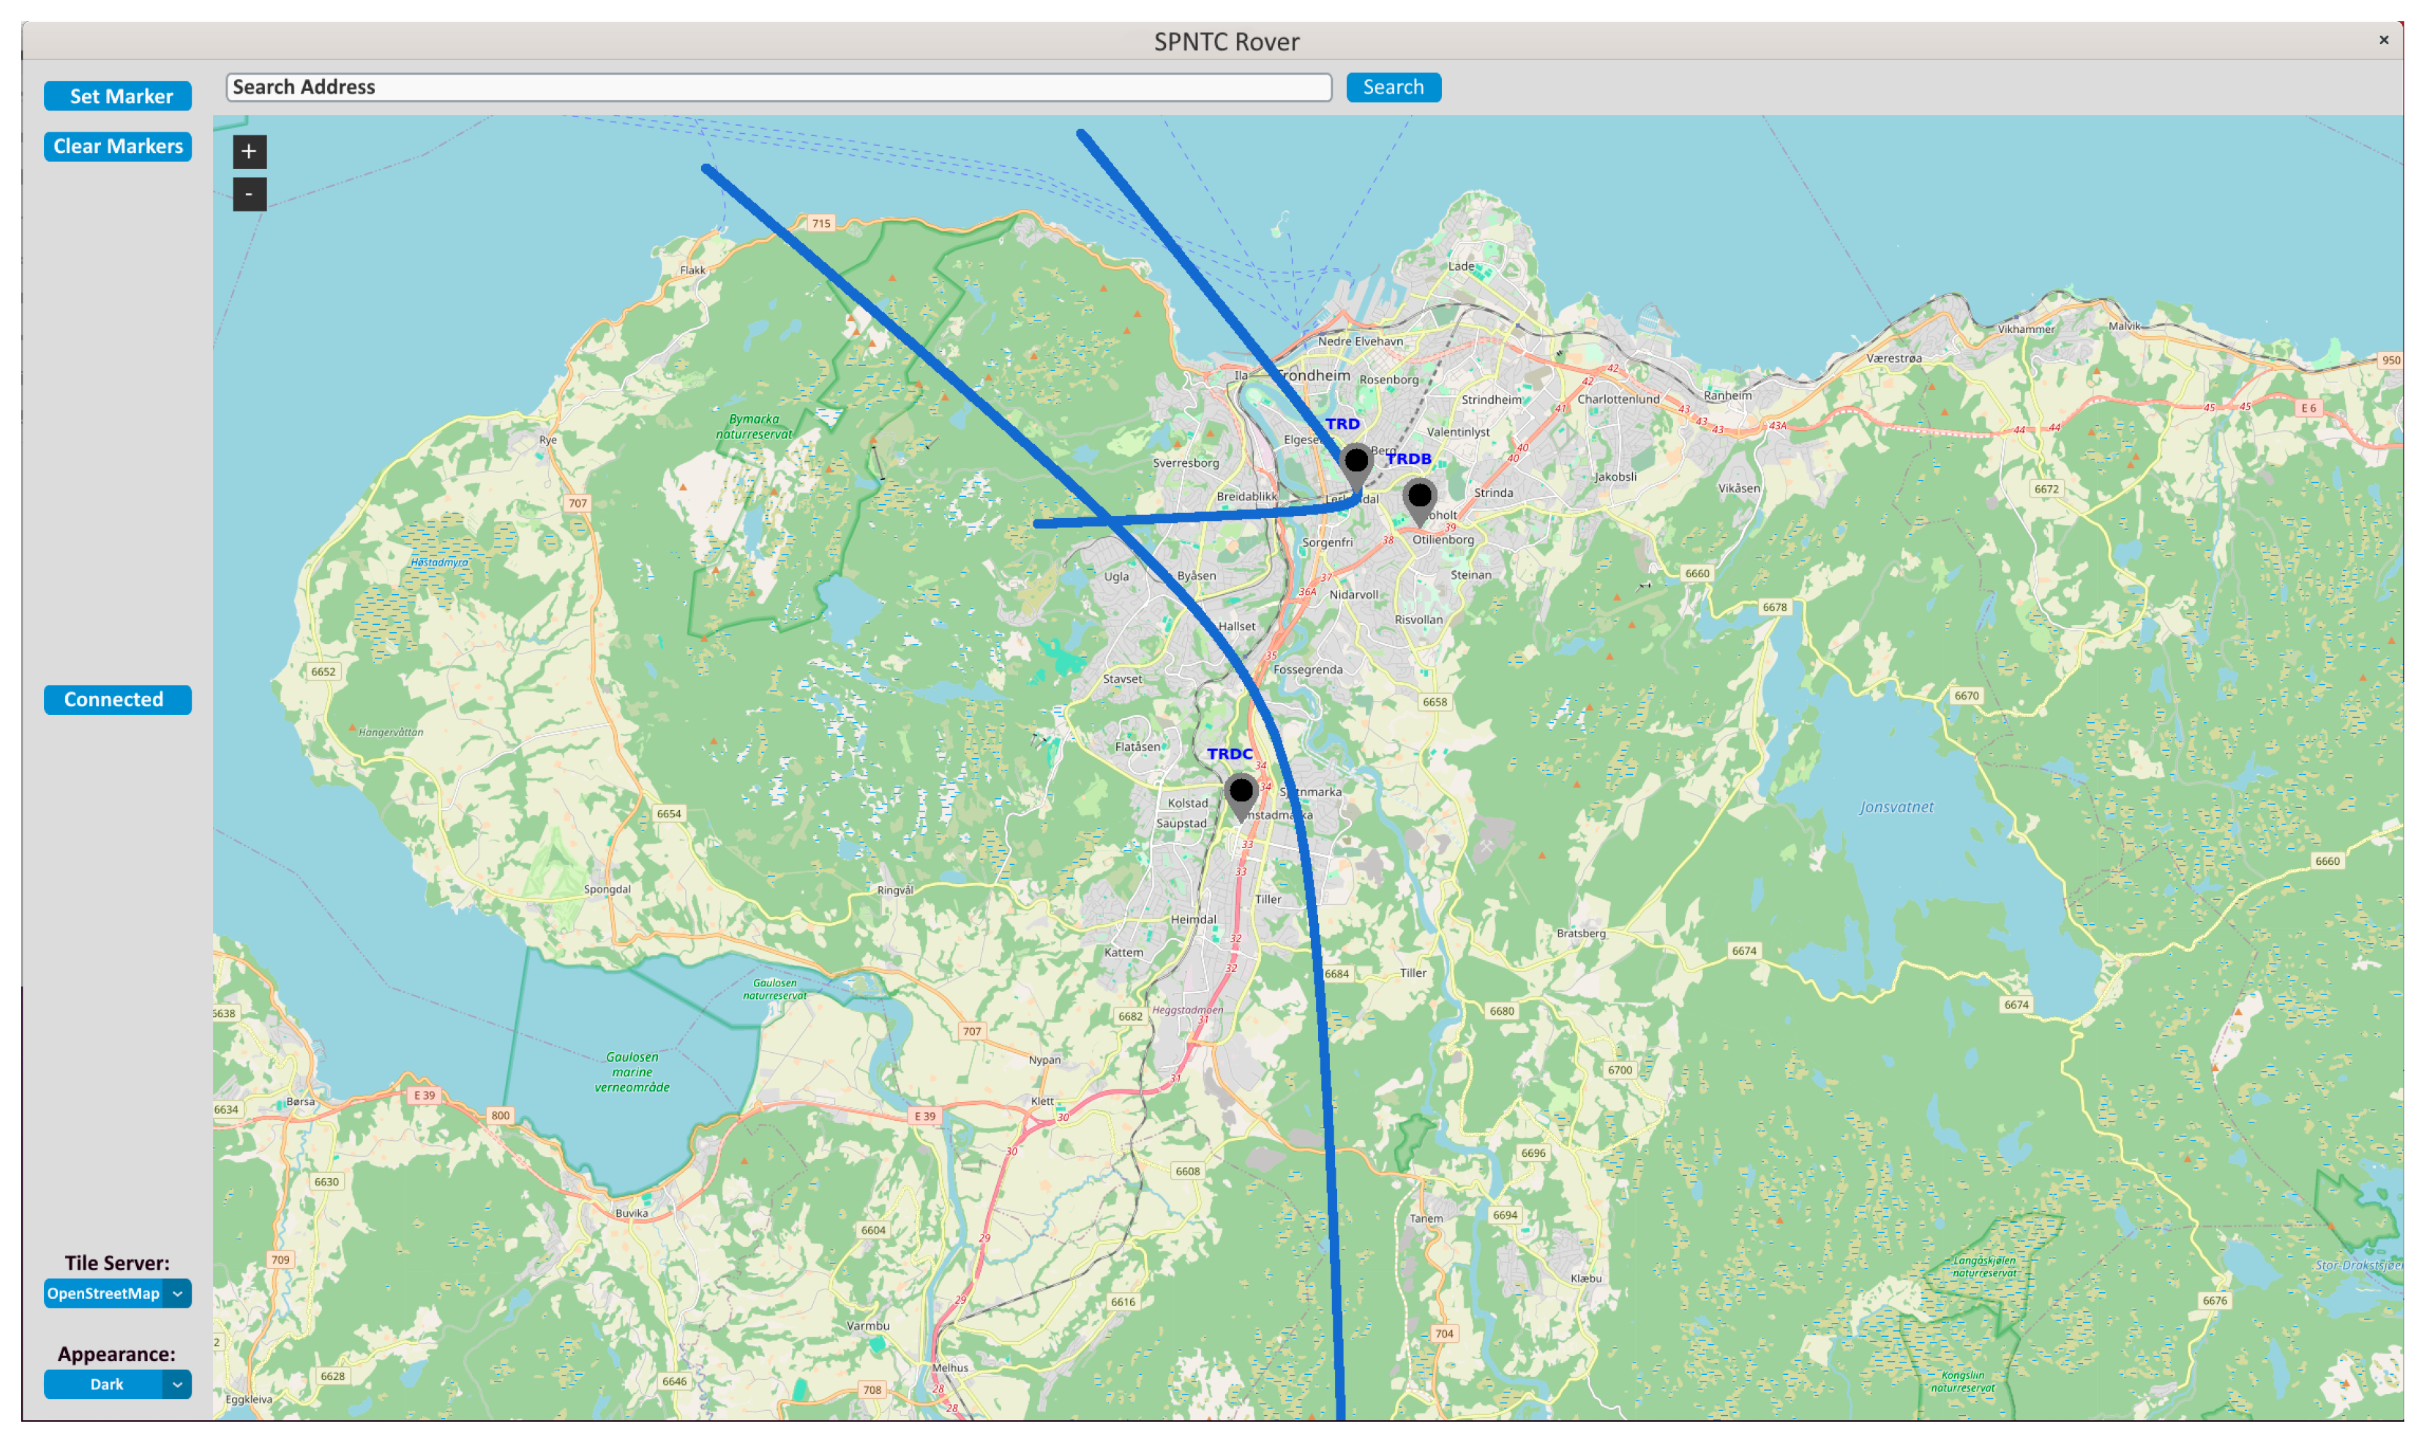
Task: Click the Vikhammer label on the map
Action: tap(2025, 329)
